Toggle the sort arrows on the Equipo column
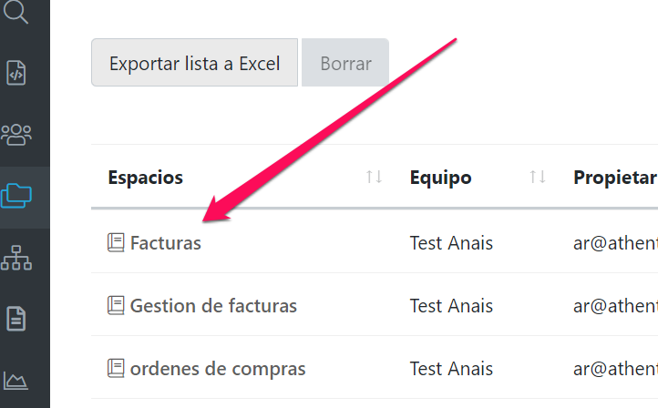 coord(538,177)
